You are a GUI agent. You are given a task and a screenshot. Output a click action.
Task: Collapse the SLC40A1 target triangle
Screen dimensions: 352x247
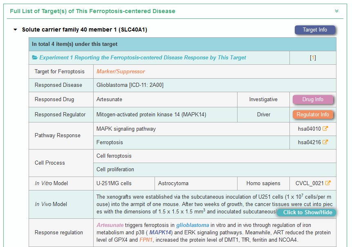tap(16, 30)
